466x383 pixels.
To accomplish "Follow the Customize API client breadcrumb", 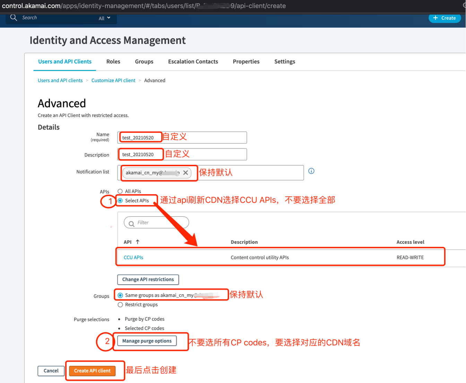I will pos(113,80).
